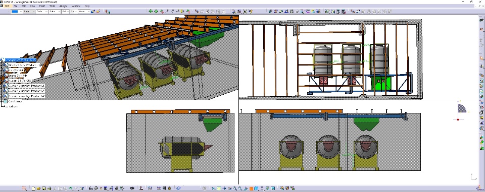Click the Manipulation compass arrows icon in top toolbar
The height and width of the screenshot is (192, 485).
(151, 12)
